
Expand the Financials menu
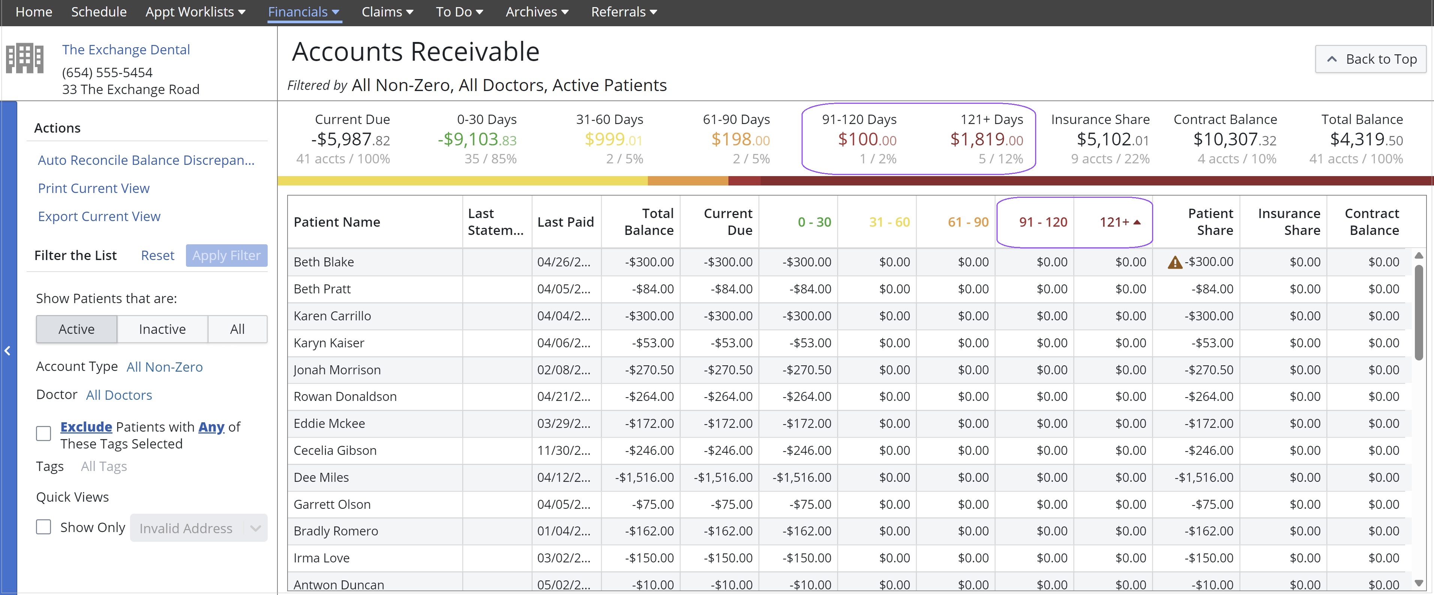(304, 12)
